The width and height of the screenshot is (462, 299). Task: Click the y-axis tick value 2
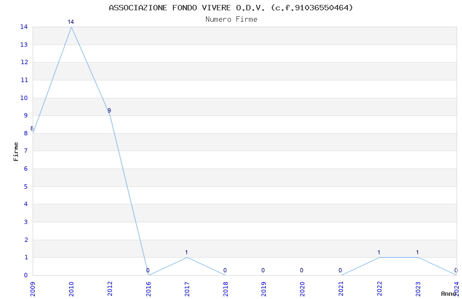(26, 240)
